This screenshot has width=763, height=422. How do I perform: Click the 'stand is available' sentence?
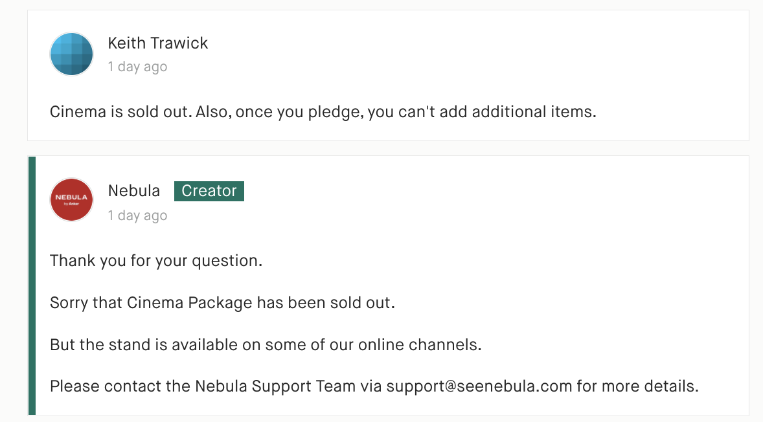coord(265,345)
